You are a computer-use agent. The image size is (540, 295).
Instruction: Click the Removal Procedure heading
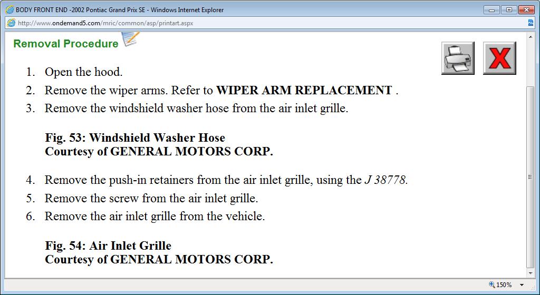point(66,44)
